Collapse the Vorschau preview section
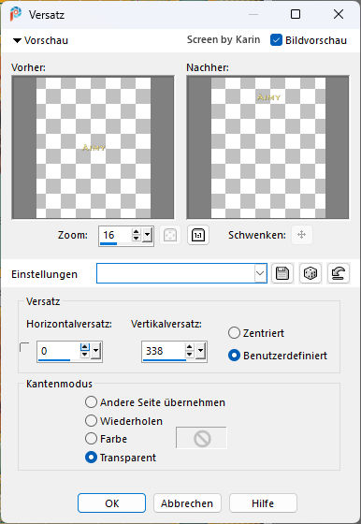Image resolution: width=361 pixels, height=524 pixels. (17, 41)
